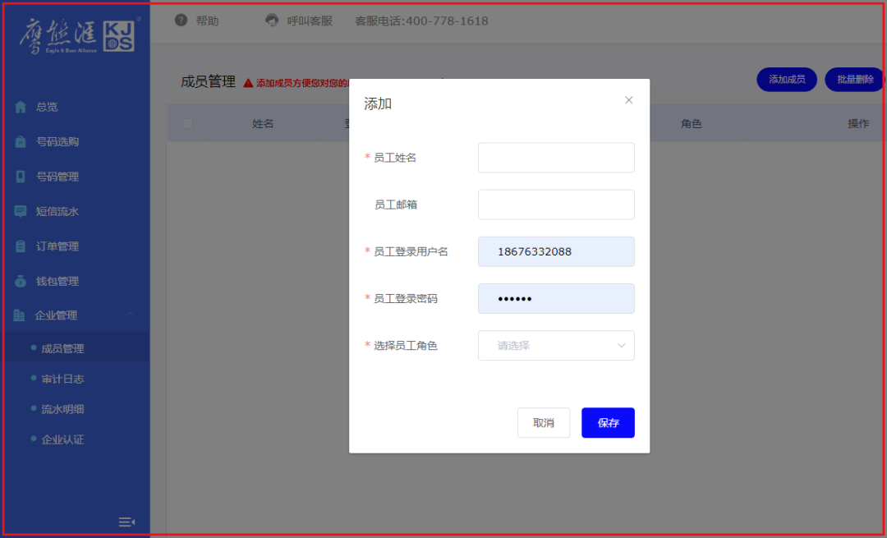Focus the 员工姓名 input field
This screenshot has width=887, height=538.
click(x=556, y=157)
